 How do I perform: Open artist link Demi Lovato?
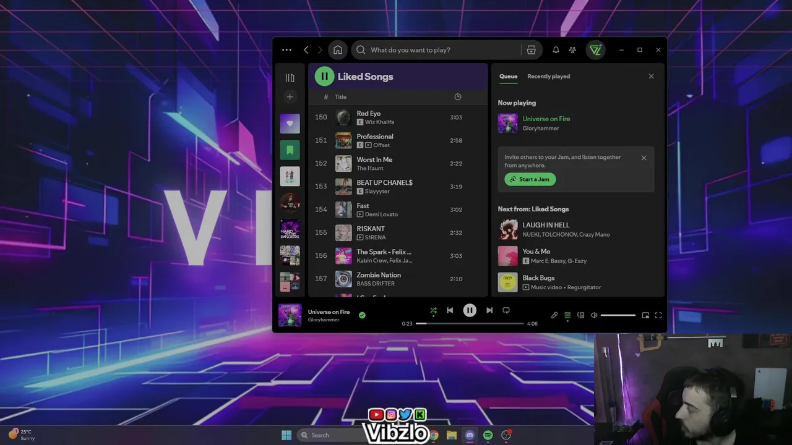point(382,214)
